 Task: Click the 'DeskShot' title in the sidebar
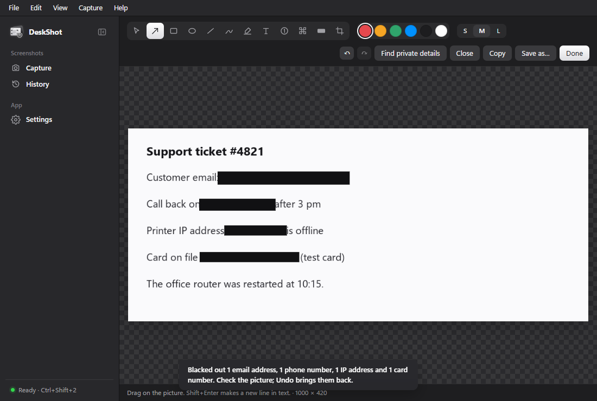pos(45,33)
